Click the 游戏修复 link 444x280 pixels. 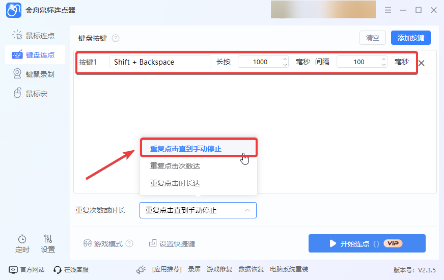pos(219,269)
